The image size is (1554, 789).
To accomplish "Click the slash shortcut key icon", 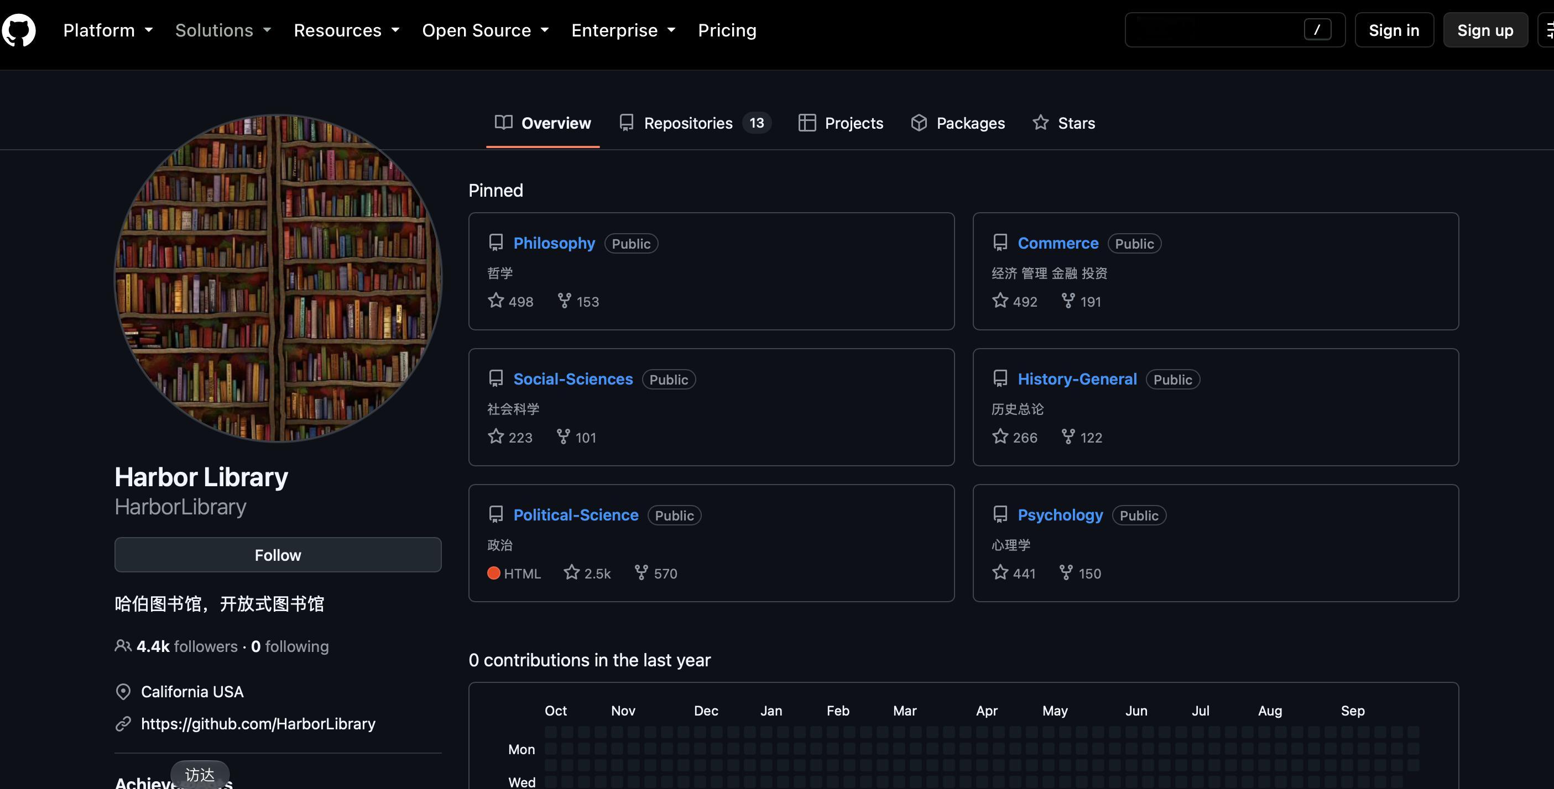I will pos(1317,29).
